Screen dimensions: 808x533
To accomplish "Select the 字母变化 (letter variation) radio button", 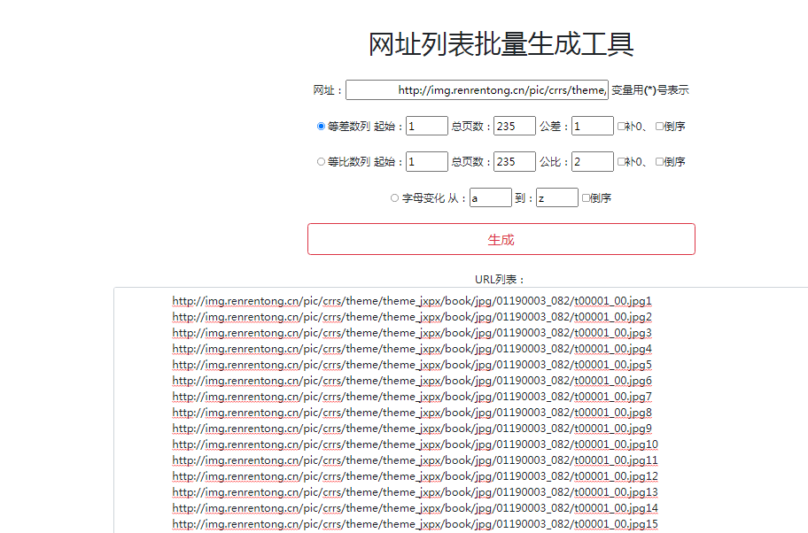I will pos(393,197).
